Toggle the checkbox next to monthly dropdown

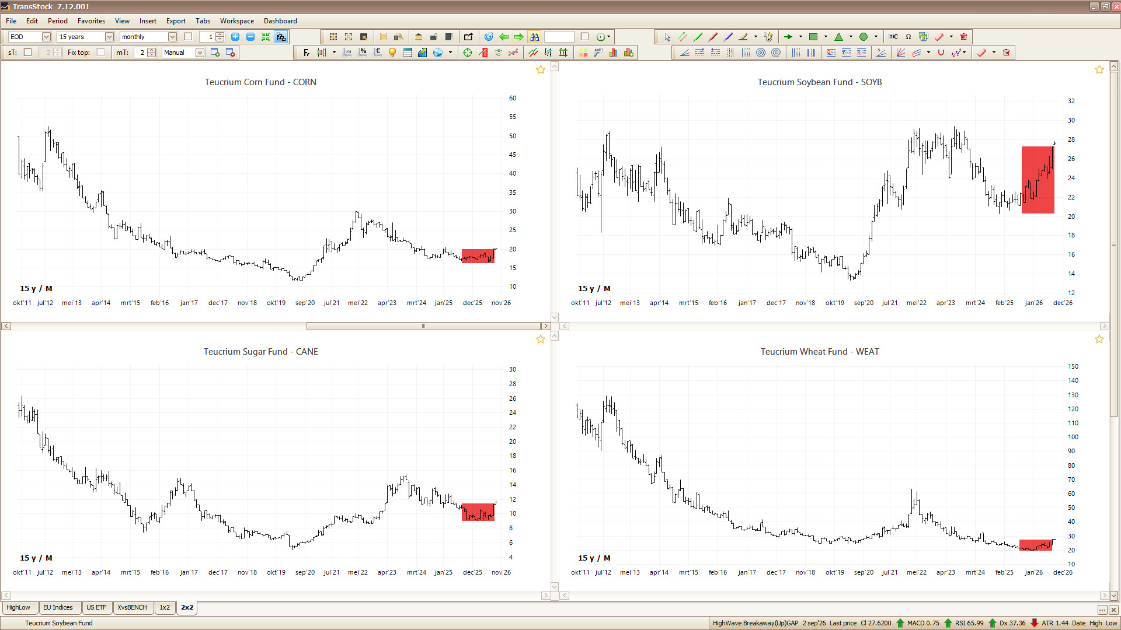click(x=188, y=37)
